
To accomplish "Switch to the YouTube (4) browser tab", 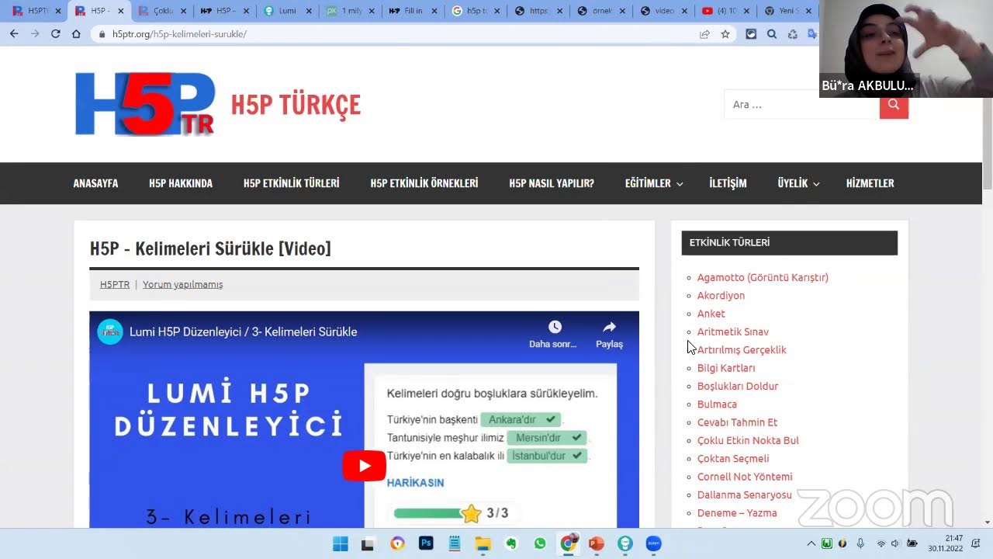I will 725,11.
